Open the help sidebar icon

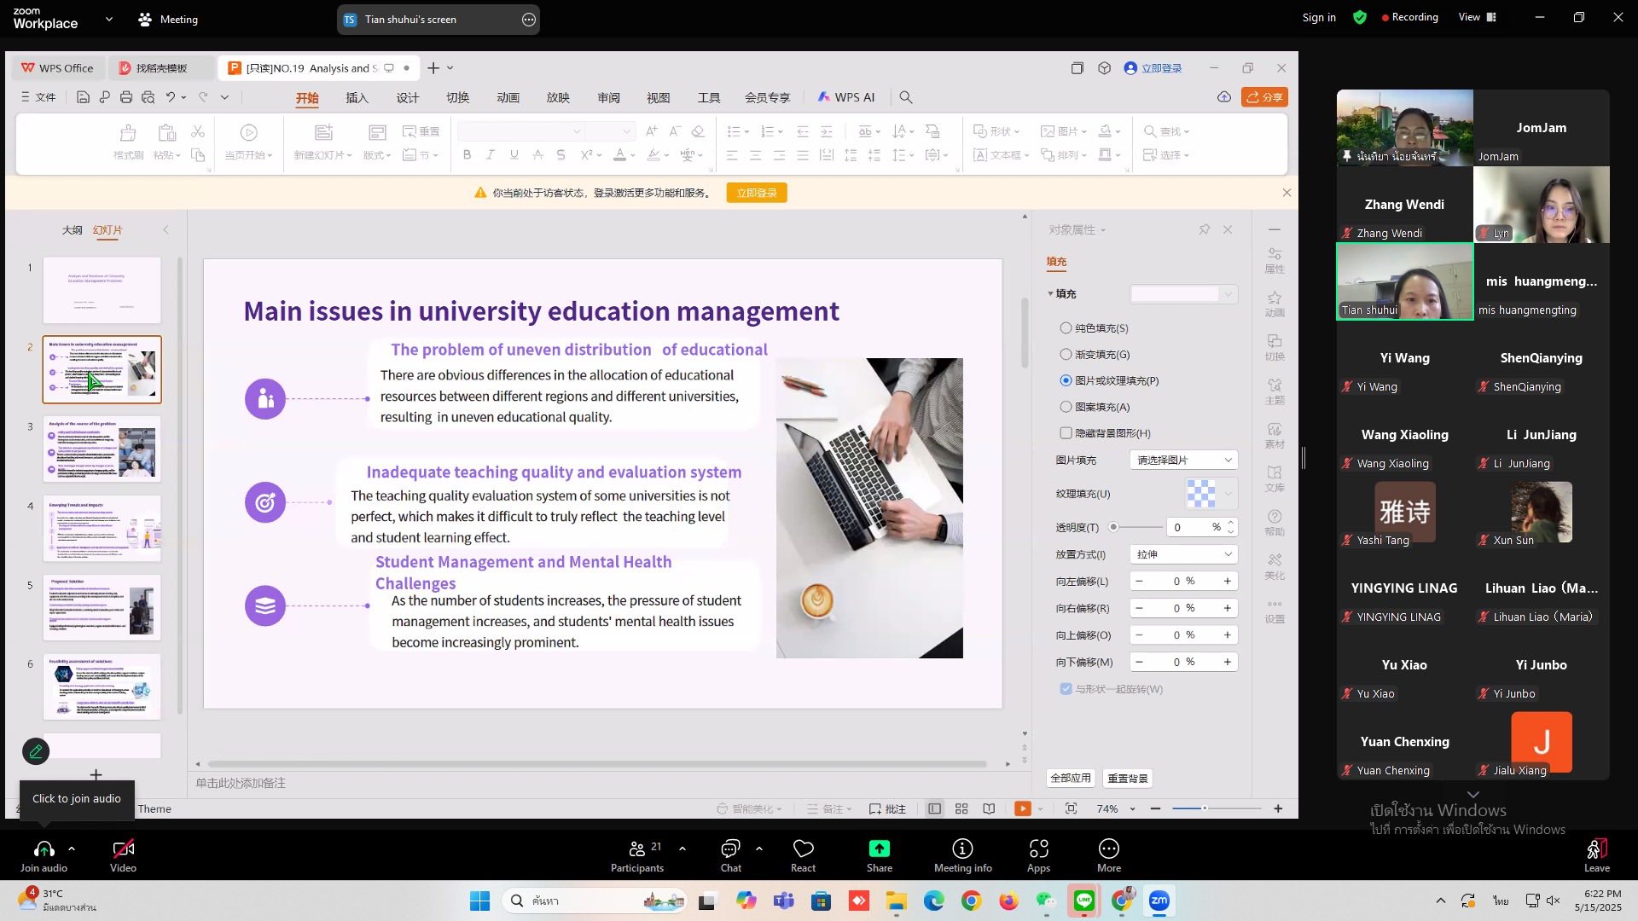pyautogui.click(x=1275, y=522)
